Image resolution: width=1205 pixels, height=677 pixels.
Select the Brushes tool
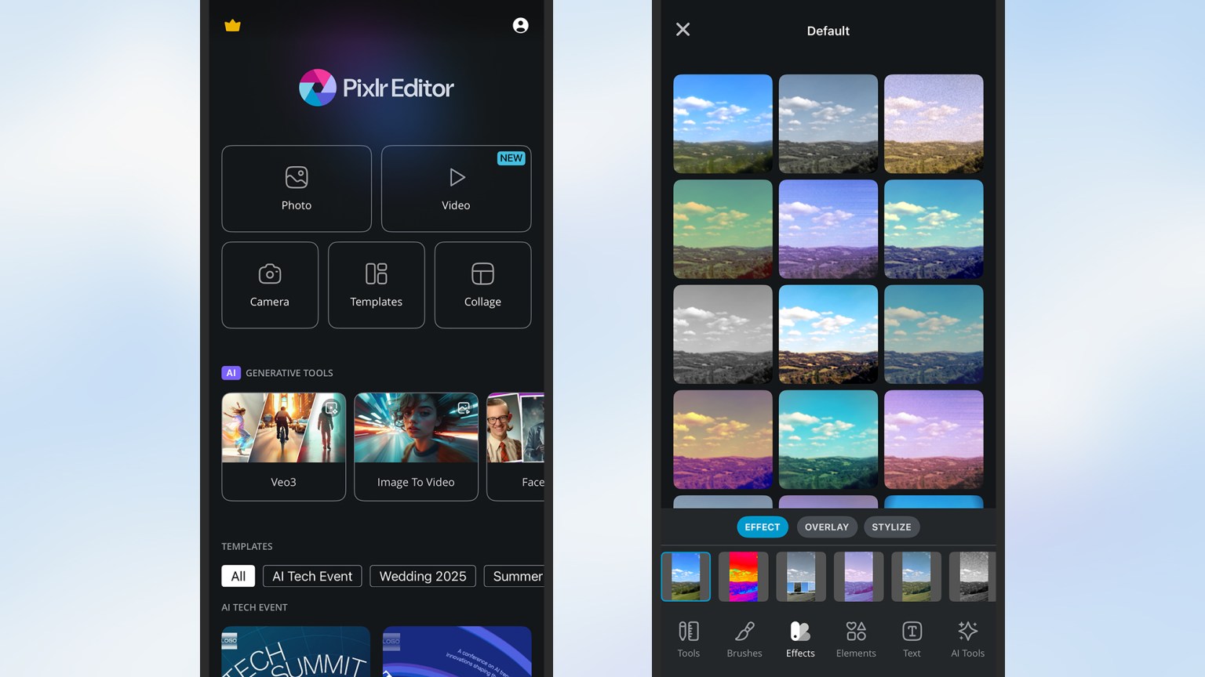point(744,638)
